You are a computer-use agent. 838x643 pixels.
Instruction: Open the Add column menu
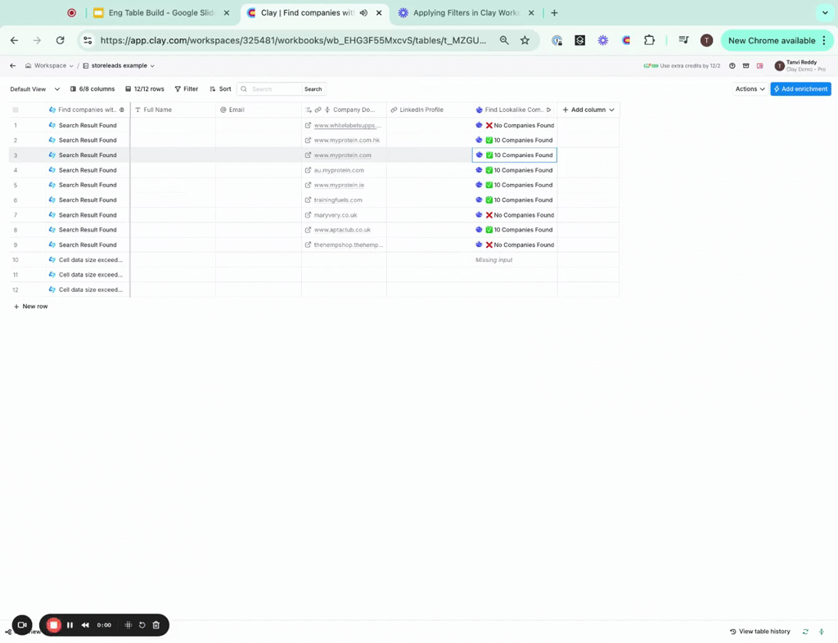(x=588, y=110)
